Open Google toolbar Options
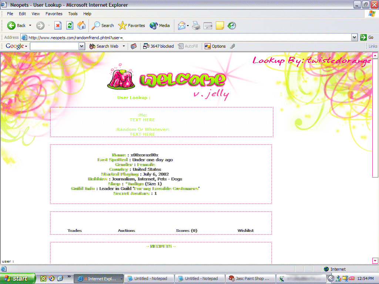The width and height of the screenshot is (379, 284). [x=215, y=46]
